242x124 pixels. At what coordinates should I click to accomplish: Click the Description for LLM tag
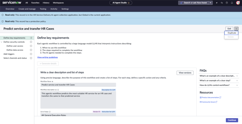[108, 90]
